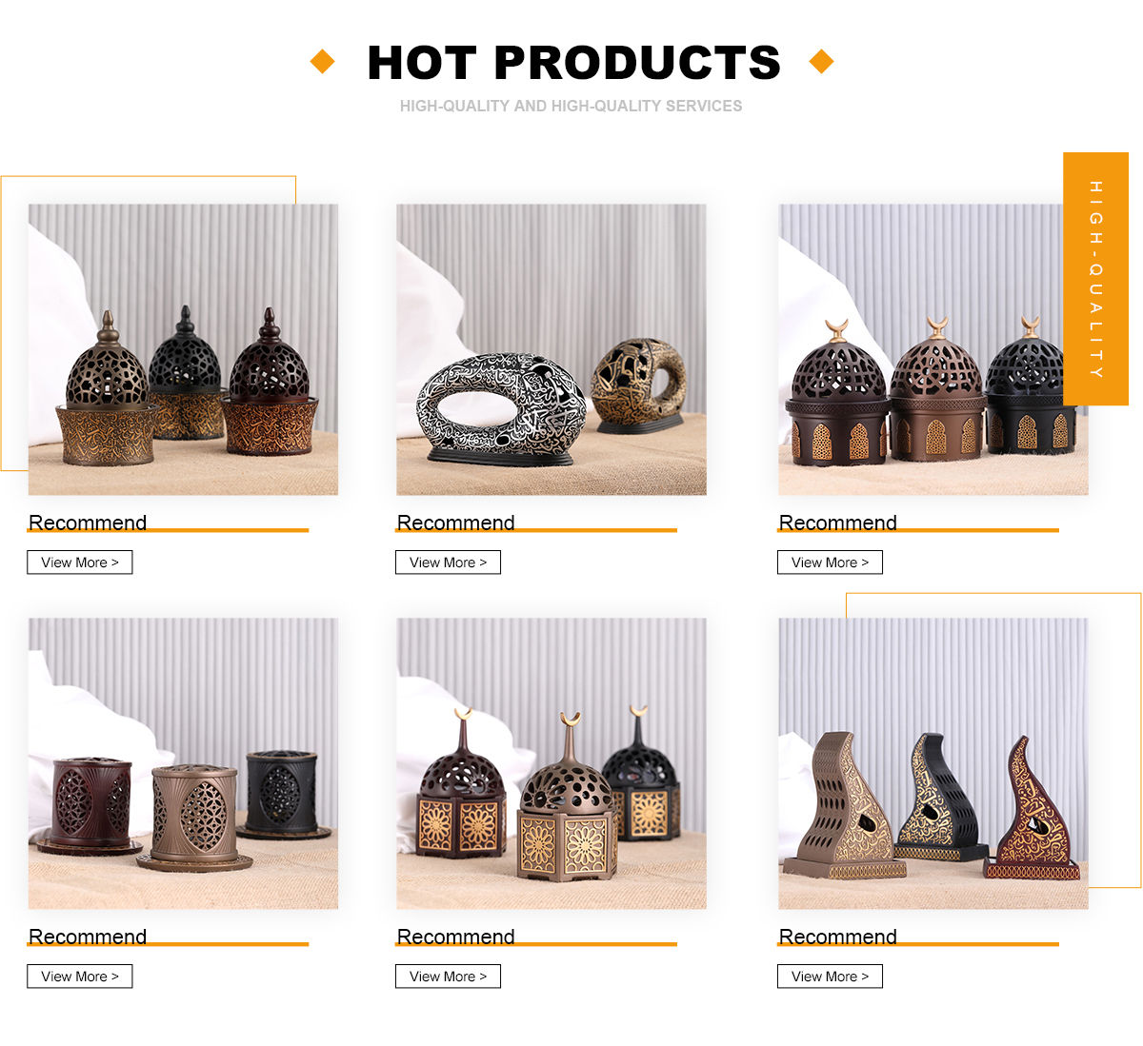Viewport: 1143px width, 1046px height.
Task: Click the orange HIGH-QUALITY vertical banner
Action: pos(1095,279)
